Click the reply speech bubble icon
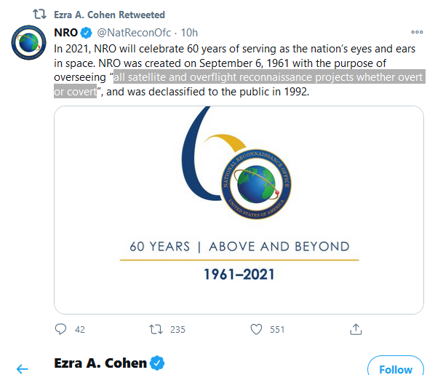Viewport: 435px width, 375px height. [x=60, y=329]
